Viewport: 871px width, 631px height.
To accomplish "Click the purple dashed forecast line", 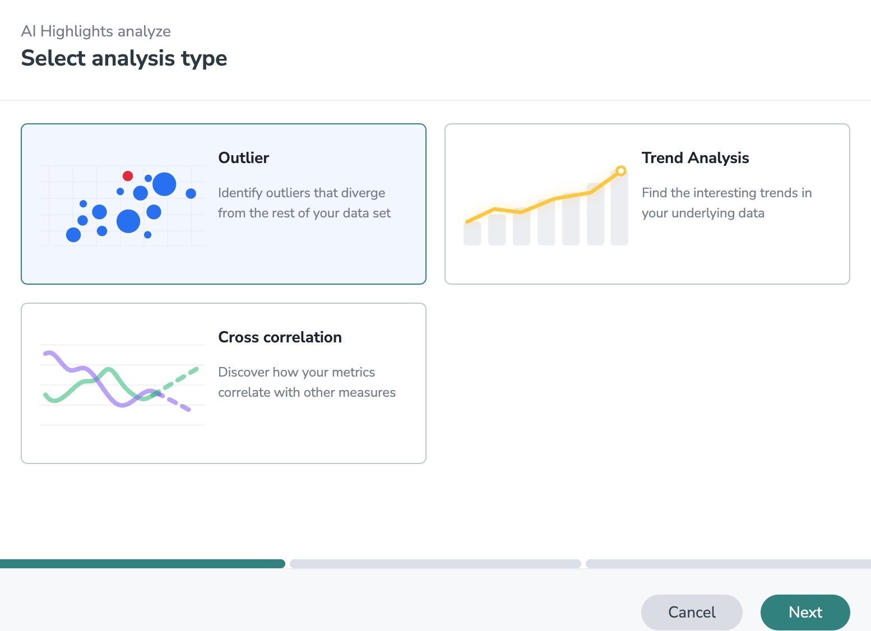I will [x=178, y=403].
